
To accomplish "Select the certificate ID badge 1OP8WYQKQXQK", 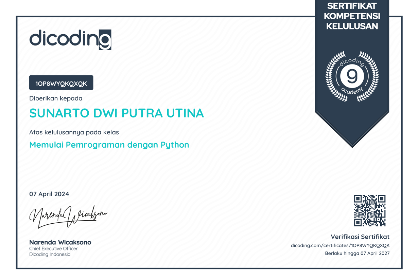I will [x=61, y=83].
